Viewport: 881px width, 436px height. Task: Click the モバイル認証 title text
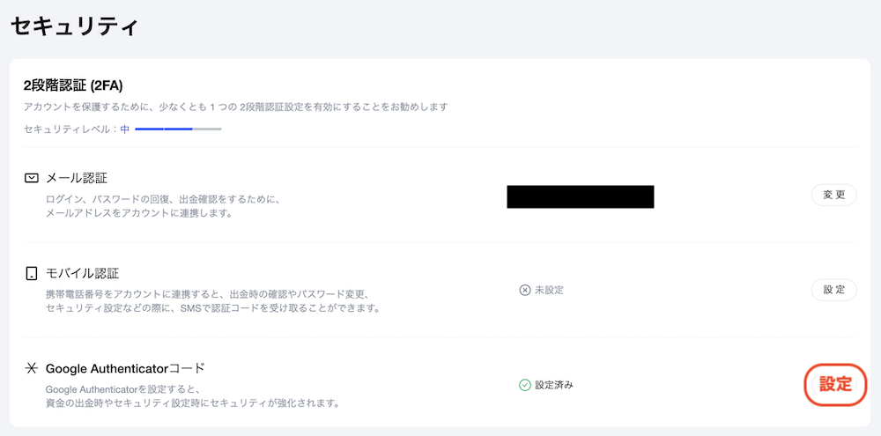[82, 274]
